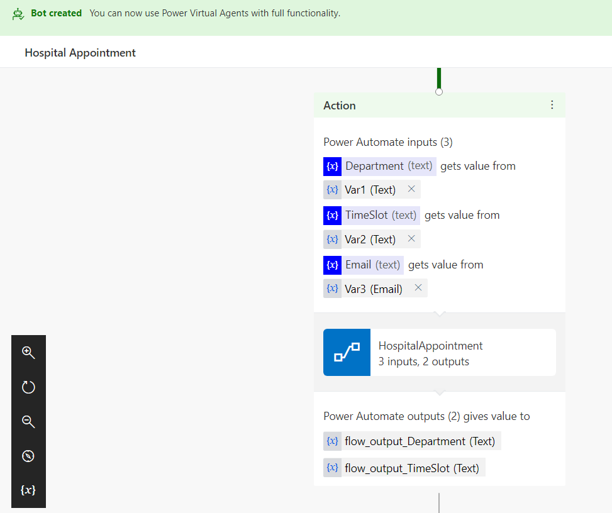Image resolution: width=612 pixels, height=513 pixels.
Task: Select the Var2 (Text) variable chip
Action: [x=372, y=239]
